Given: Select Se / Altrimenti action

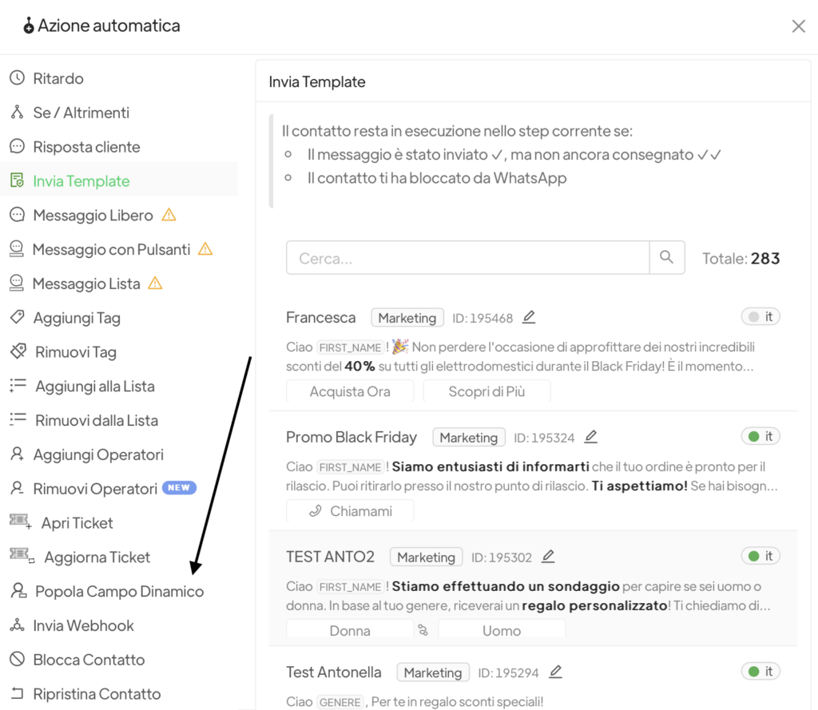Looking at the screenshot, I should (81, 113).
